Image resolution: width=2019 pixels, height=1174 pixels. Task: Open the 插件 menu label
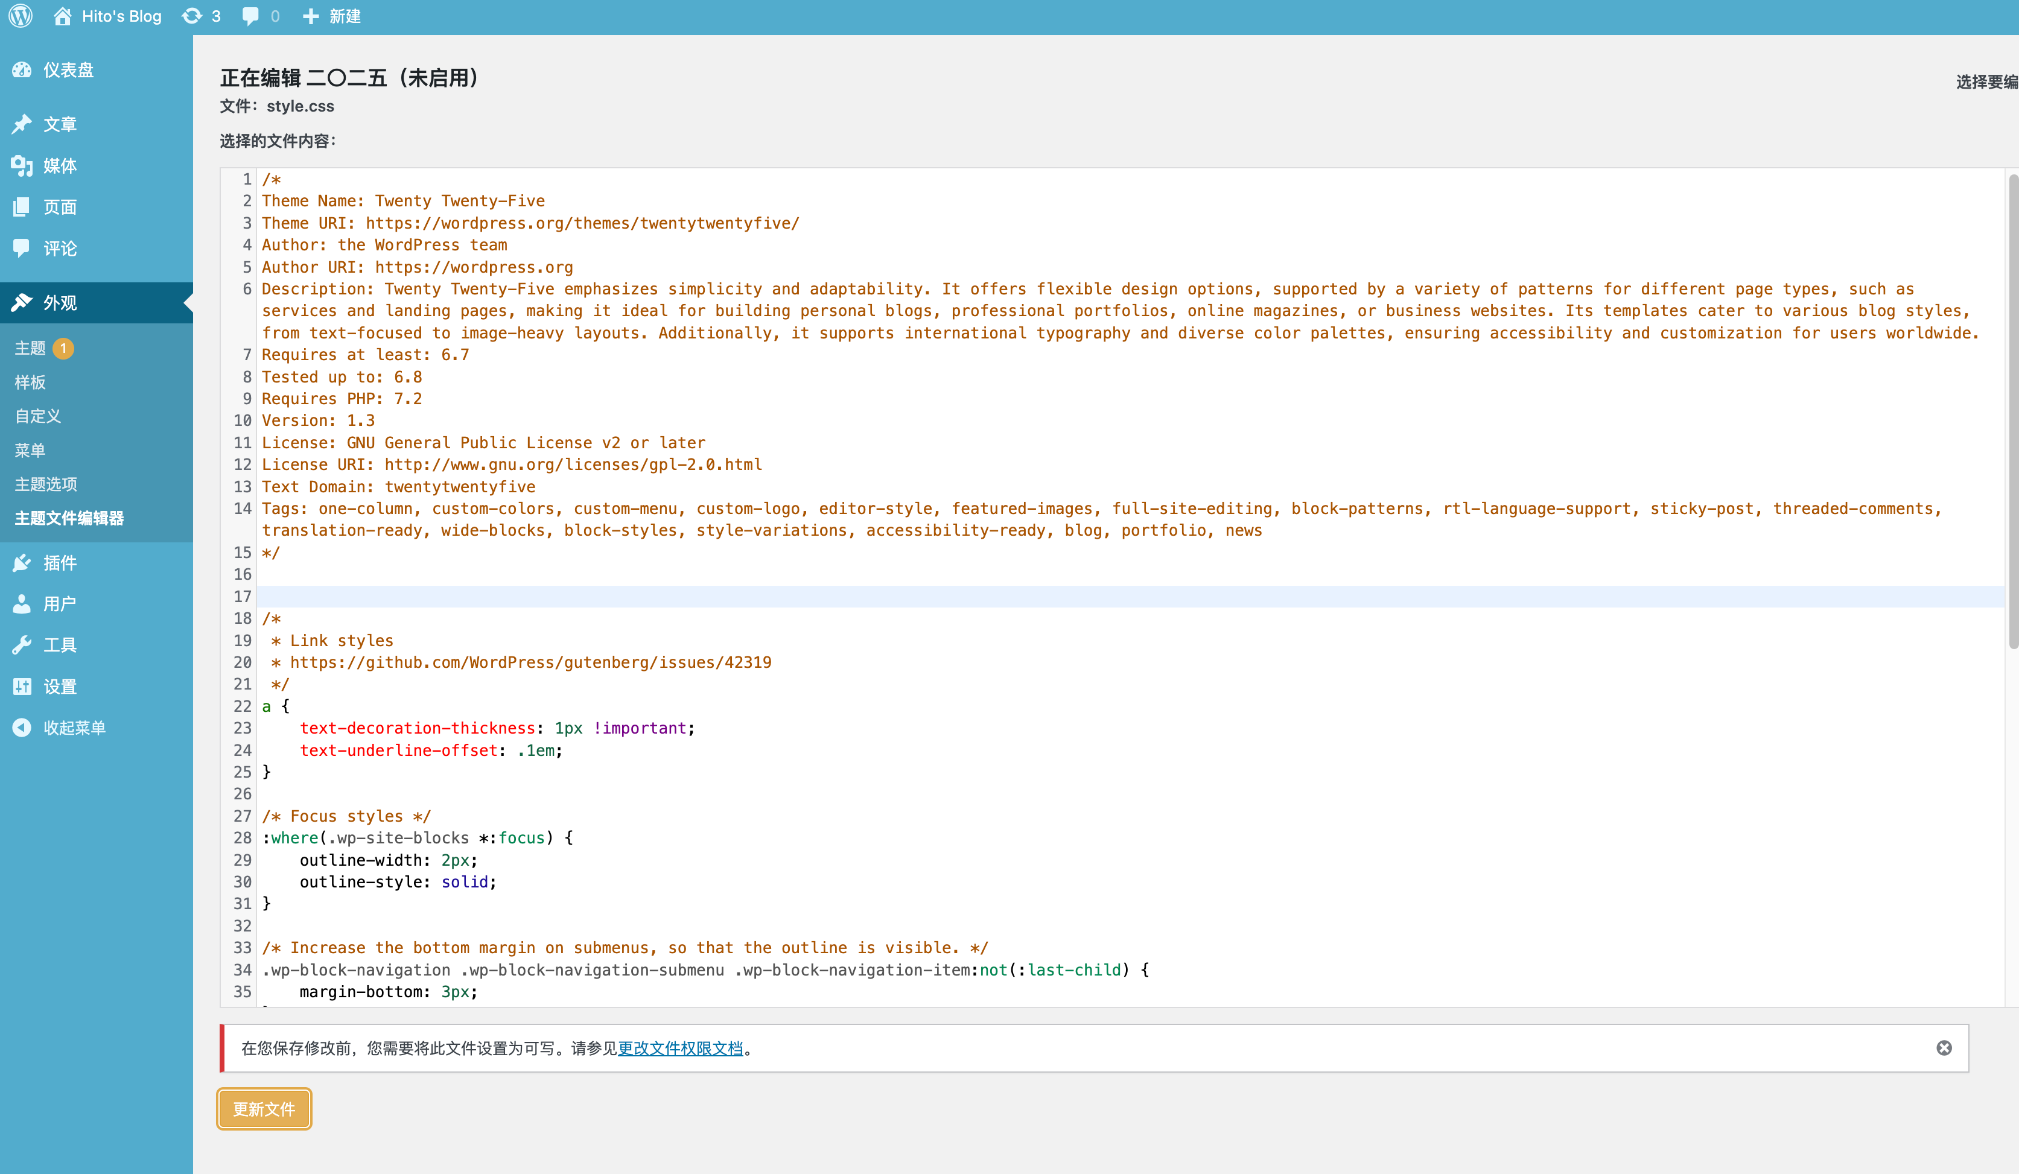click(x=60, y=563)
